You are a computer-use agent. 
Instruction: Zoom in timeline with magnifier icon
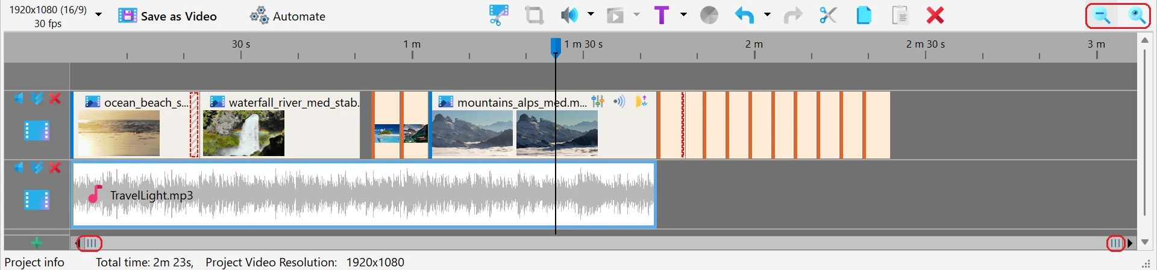(1137, 16)
